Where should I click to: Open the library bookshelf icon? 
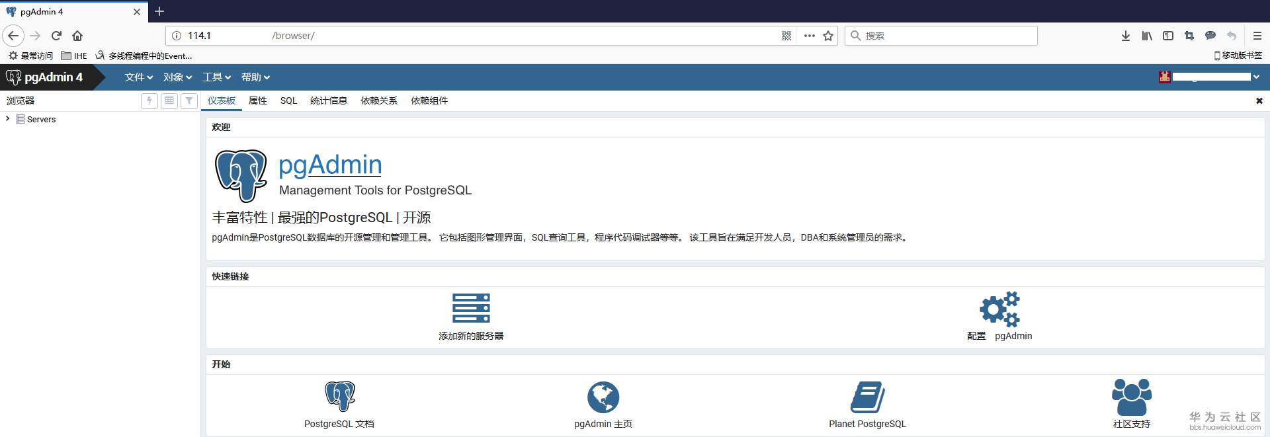(1147, 36)
